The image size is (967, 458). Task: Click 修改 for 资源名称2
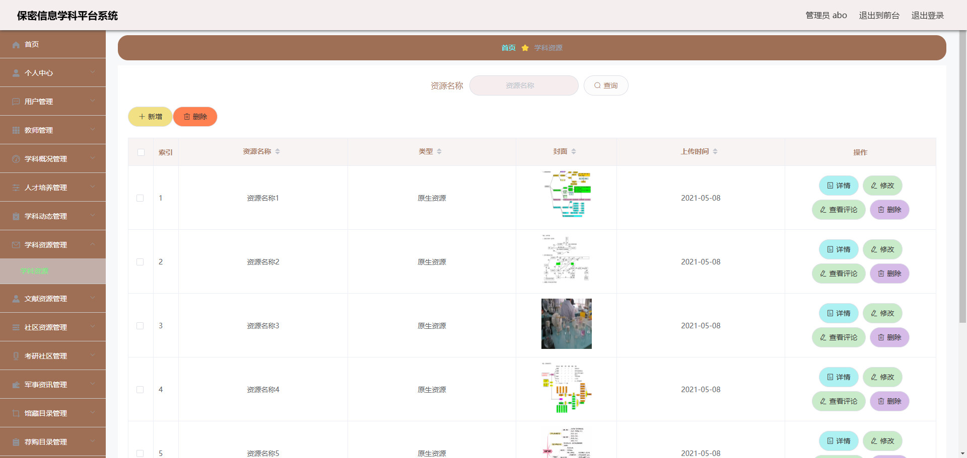(882, 249)
